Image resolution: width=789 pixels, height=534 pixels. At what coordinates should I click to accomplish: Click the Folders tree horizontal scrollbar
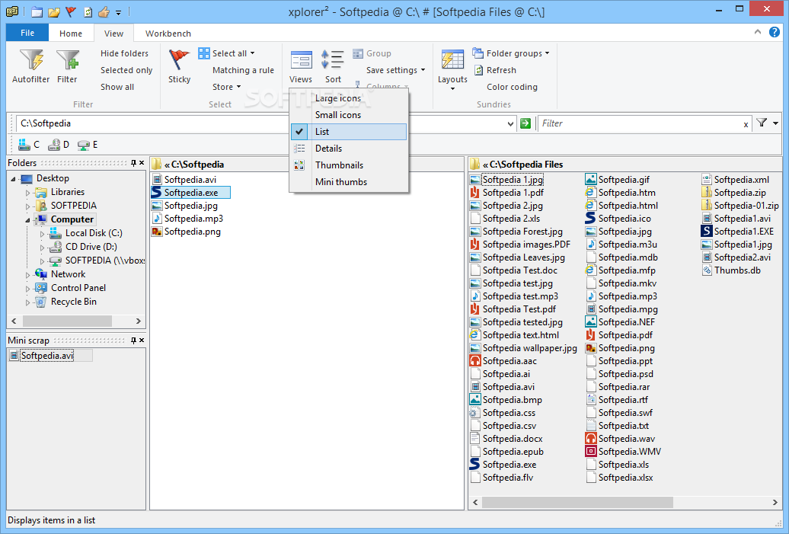[68, 321]
